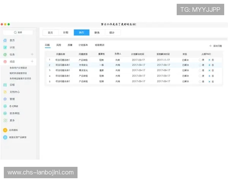
Task: Click the 计划 plan icon in sidebar
Action: (5, 47)
